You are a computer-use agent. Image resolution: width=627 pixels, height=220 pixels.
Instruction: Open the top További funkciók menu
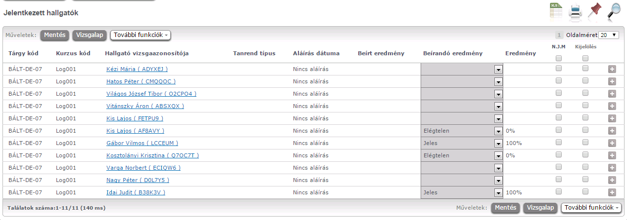click(x=141, y=35)
